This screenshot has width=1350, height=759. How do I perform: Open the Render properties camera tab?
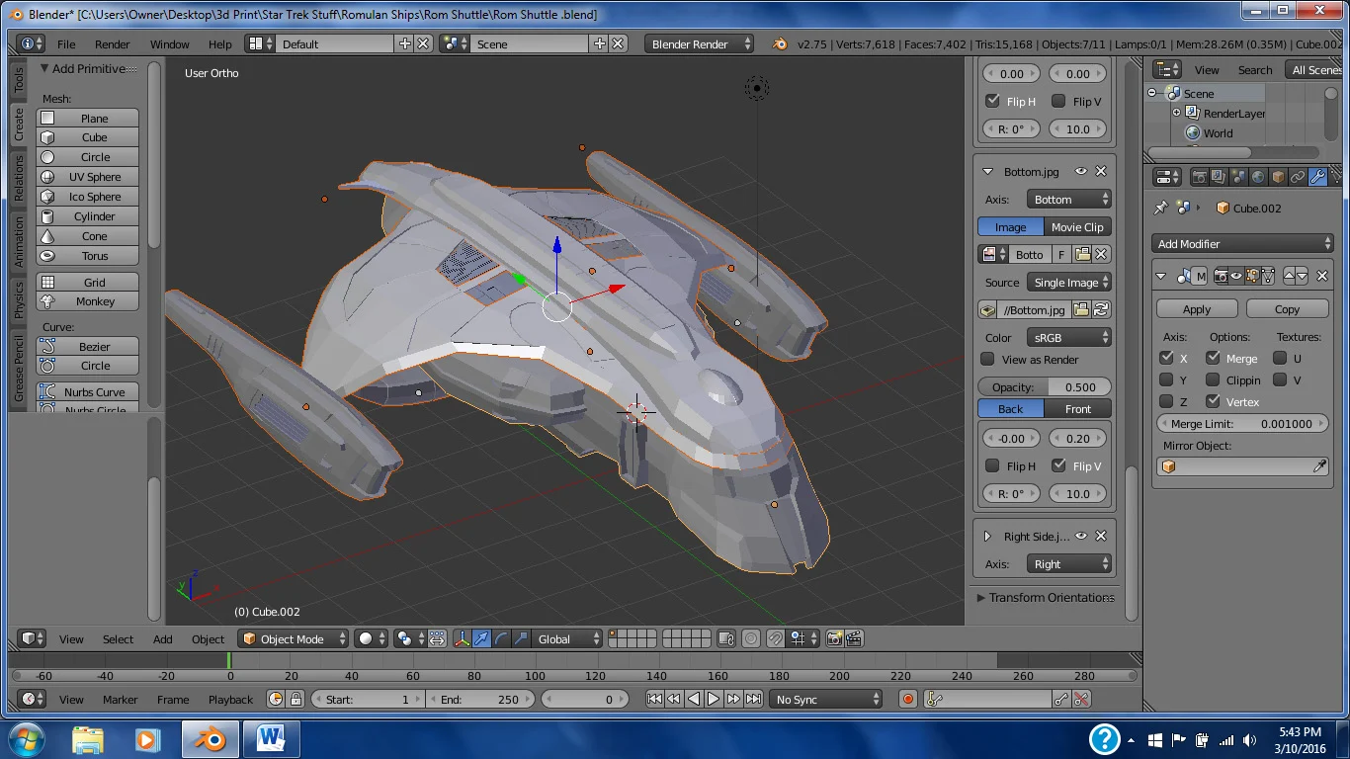point(1199,178)
